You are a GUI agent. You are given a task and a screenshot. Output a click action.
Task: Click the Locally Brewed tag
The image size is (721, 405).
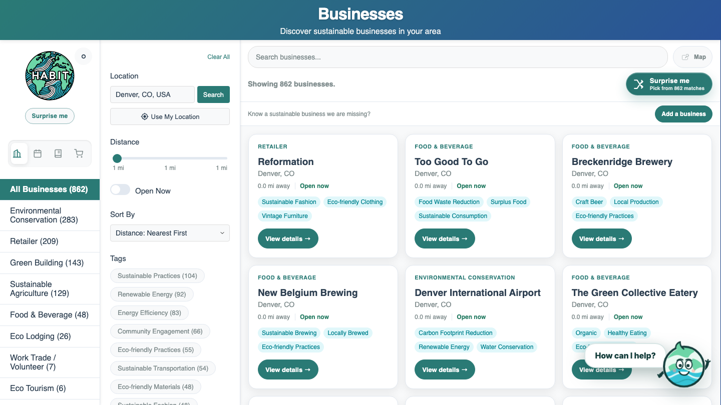pos(348,333)
